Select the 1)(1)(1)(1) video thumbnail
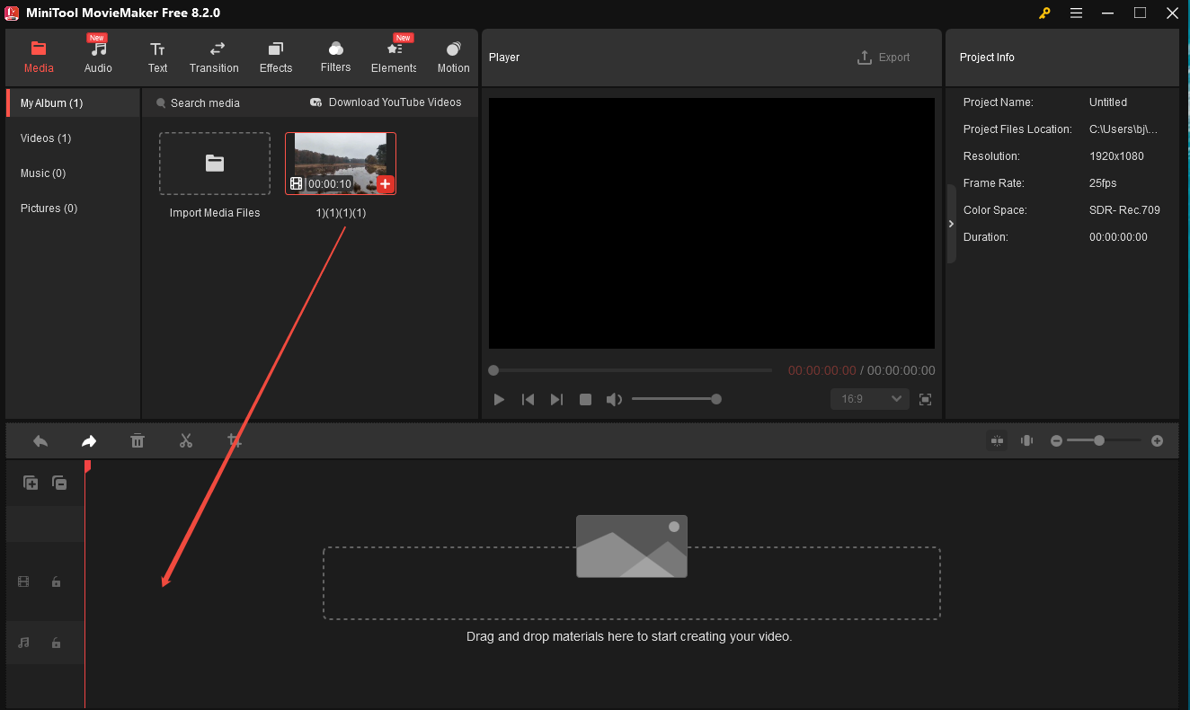The height and width of the screenshot is (710, 1190). [341, 164]
